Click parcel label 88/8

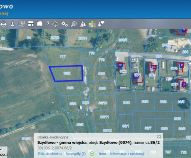164,128
